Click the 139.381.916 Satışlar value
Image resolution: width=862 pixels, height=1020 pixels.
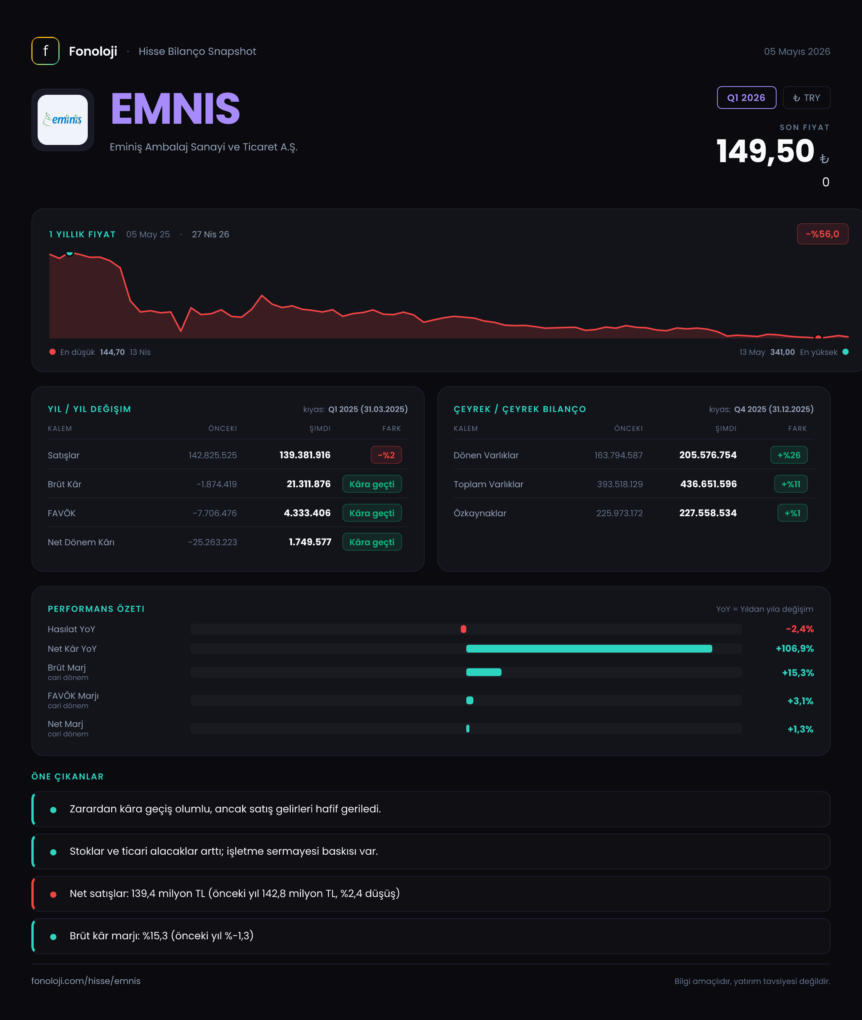coord(305,455)
